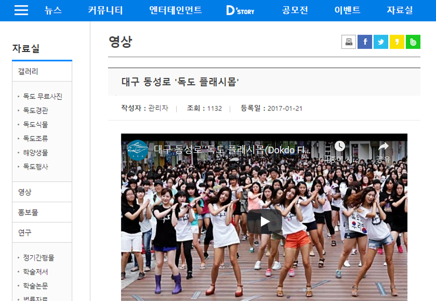
Task: Open the video title link Dokdo Flashmob
Action: [224, 149]
